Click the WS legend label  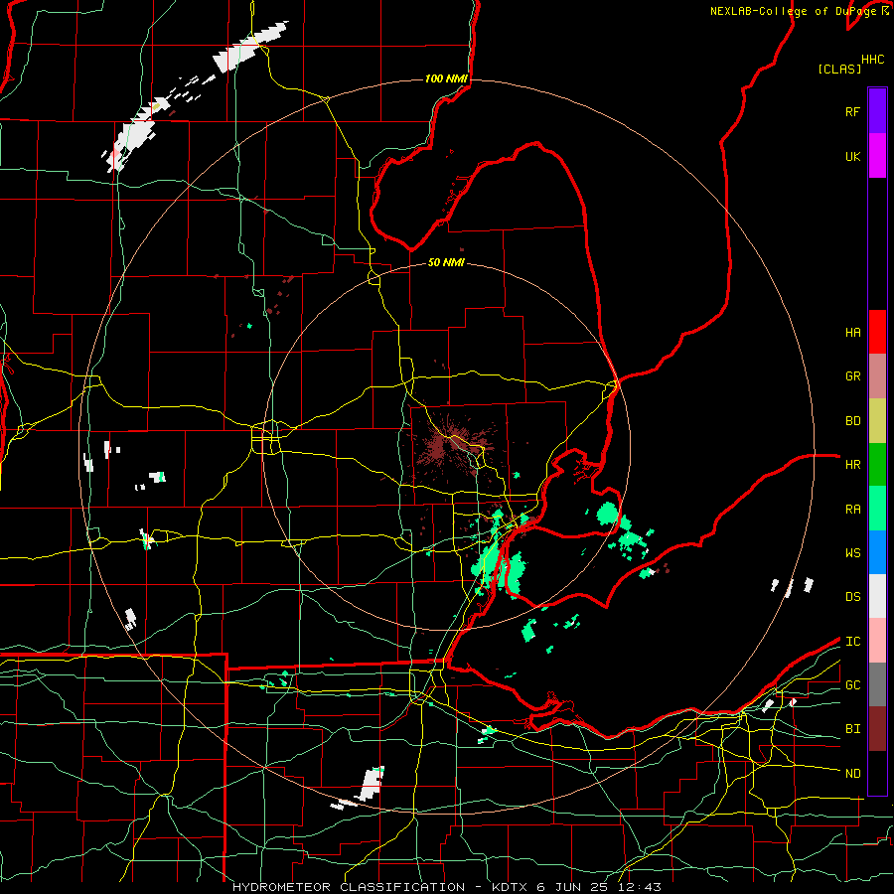point(853,553)
